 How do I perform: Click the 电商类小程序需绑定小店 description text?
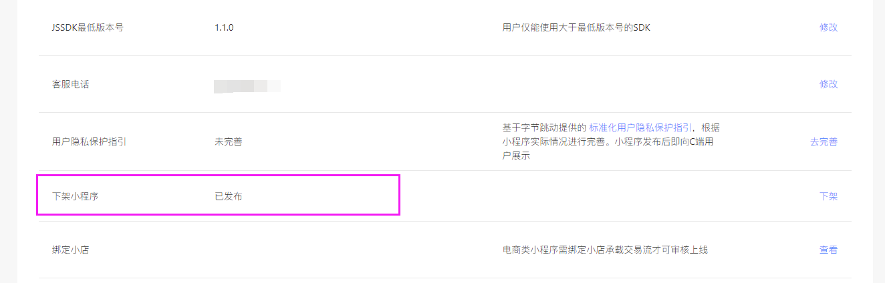[604, 250]
